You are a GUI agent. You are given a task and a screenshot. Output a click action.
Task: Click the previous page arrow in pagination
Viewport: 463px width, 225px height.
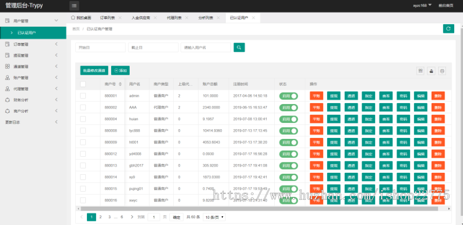pos(81,217)
